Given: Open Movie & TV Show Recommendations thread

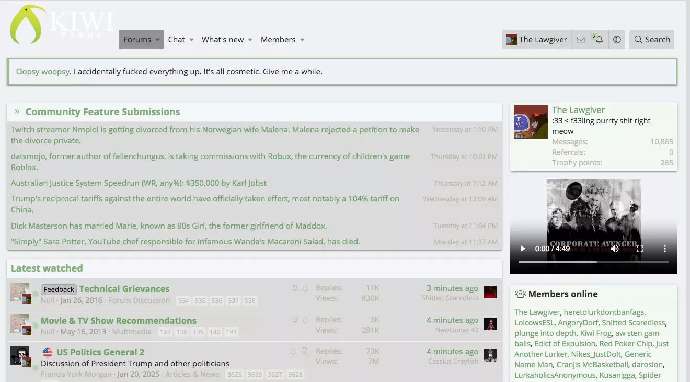Looking at the screenshot, I should pyautogui.click(x=119, y=321).
